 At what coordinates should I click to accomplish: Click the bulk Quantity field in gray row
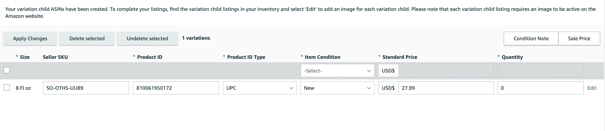pos(540,70)
